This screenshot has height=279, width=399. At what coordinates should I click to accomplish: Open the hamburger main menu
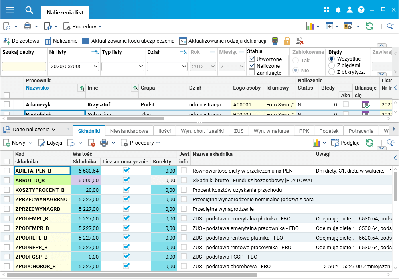pos(10,10)
